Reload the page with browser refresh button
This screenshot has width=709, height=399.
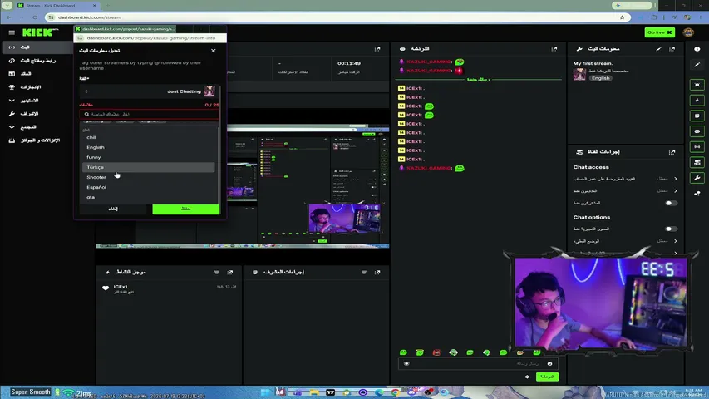click(35, 17)
